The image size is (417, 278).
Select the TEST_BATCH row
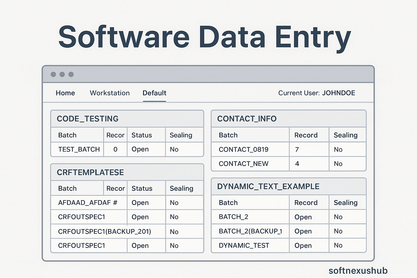click(79, 149)
